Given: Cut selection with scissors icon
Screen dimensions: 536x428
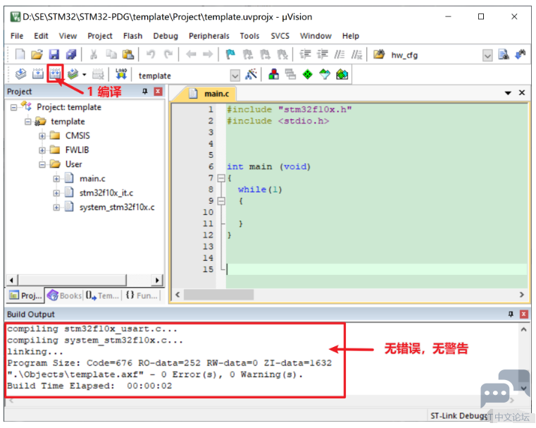Looking at the screenshot, I should pos(94,54).
